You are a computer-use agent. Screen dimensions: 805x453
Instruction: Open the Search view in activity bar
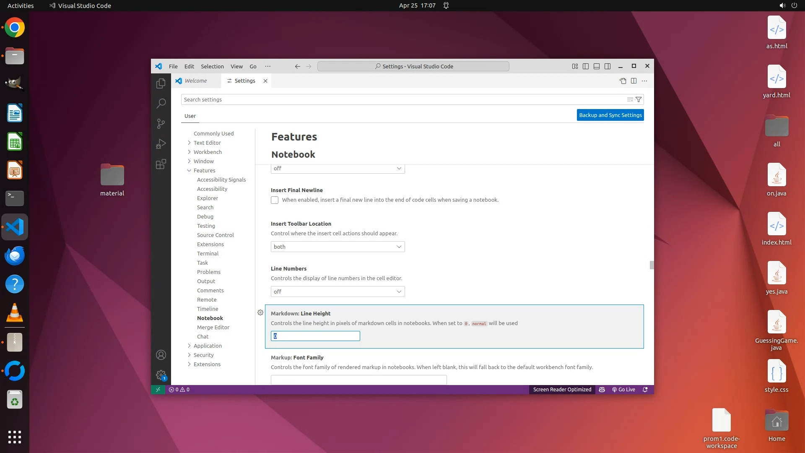161,103
